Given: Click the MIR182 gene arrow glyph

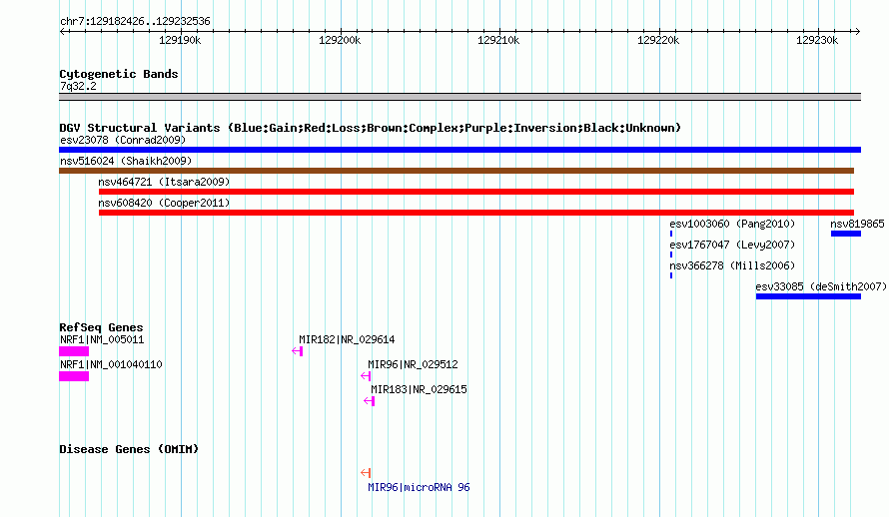Looking at the screenshot, I should (297, 351).
